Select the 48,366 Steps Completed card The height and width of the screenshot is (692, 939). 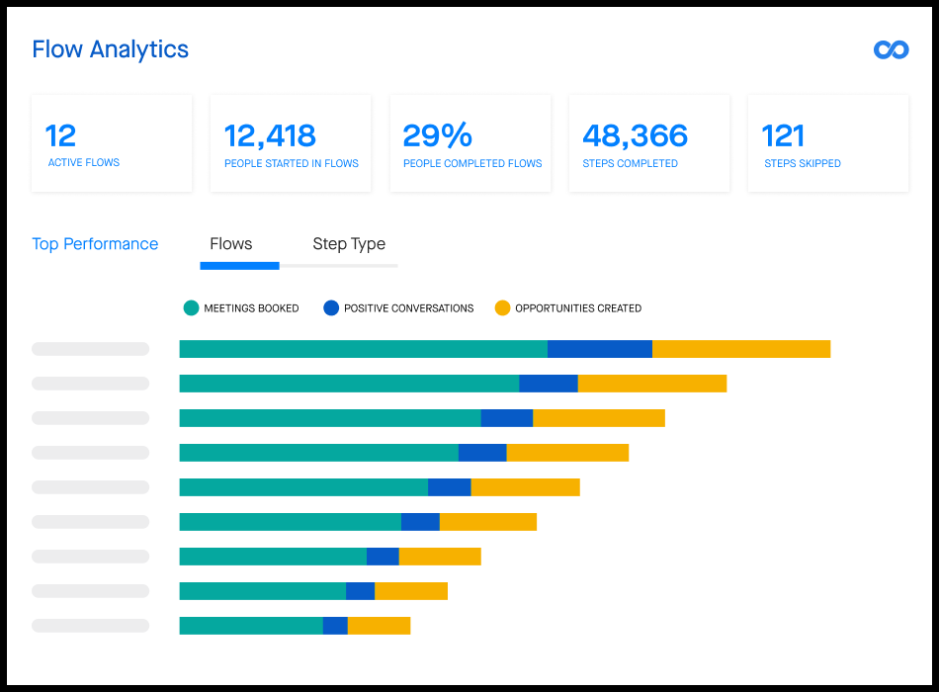point(649,142)
